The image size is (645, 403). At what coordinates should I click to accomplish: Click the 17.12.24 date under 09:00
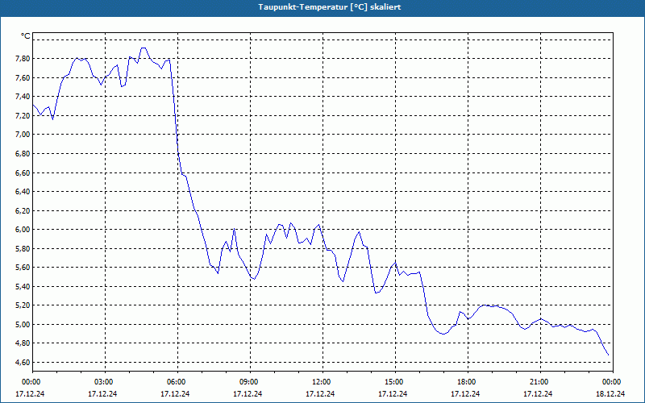[248, 393]
